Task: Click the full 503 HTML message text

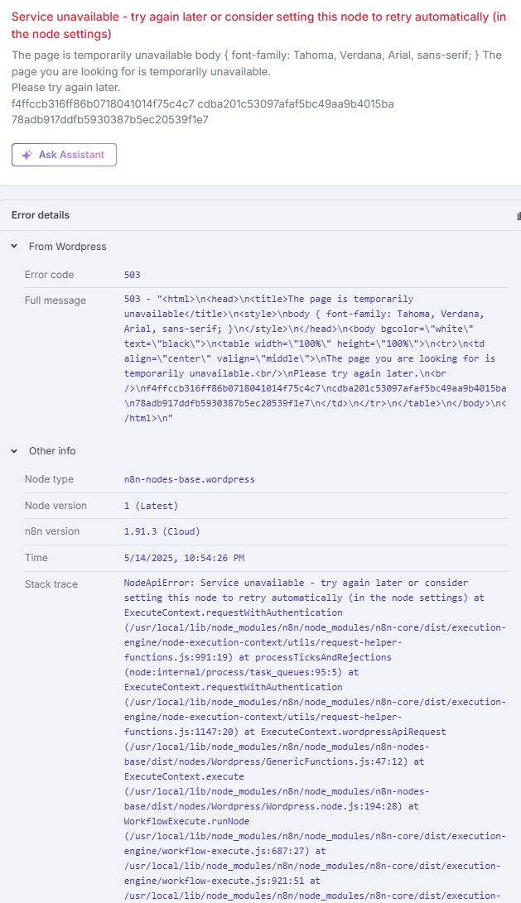Action: [x=316, y=358]
